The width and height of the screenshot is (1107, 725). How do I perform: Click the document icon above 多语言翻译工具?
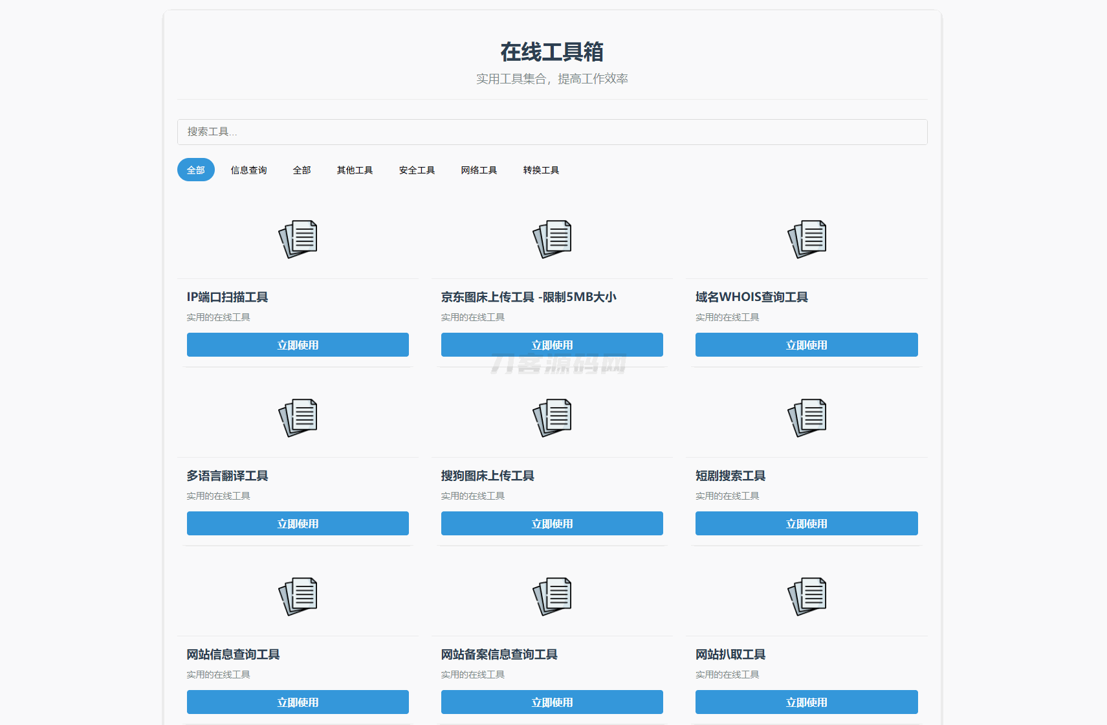[x=298, y=418]
